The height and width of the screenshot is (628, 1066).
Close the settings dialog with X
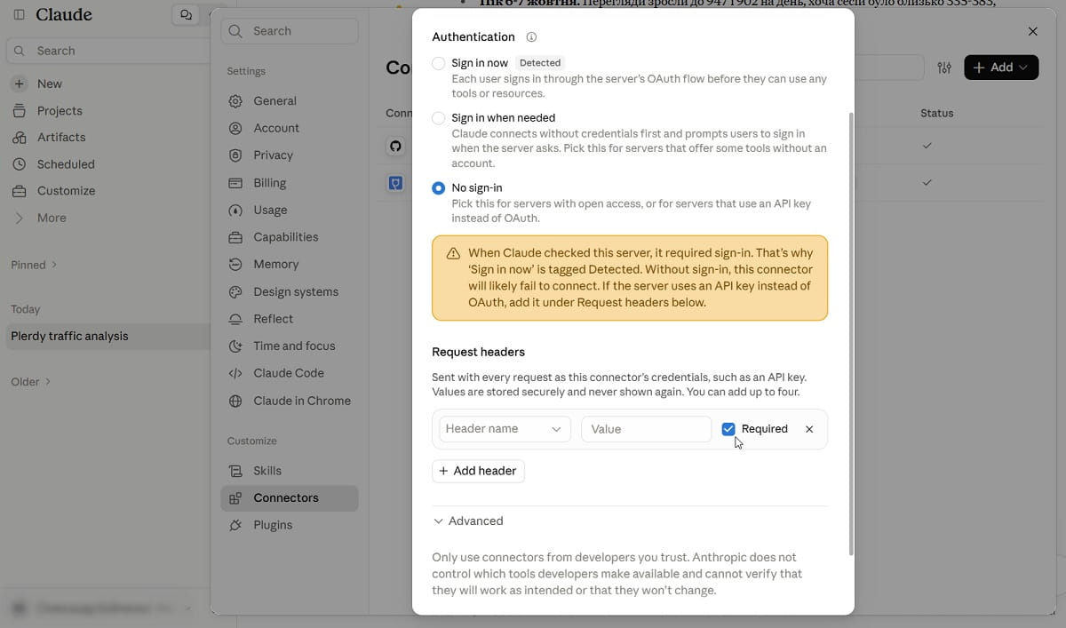[x=1032, y=31]
